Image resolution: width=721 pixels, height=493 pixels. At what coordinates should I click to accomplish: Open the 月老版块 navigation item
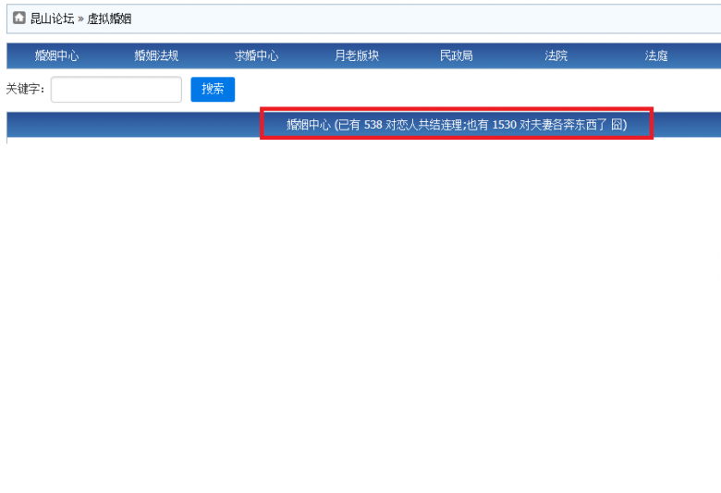tap(357, 55)
